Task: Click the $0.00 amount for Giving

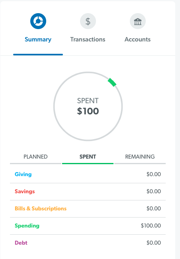Action: (154, 174)
